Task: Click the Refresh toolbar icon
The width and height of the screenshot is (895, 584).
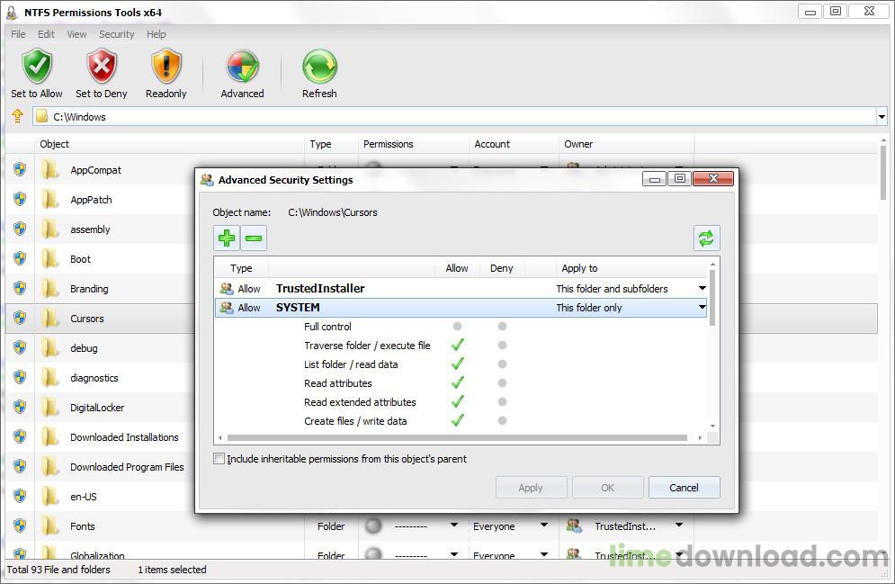Action: point(319,67)
